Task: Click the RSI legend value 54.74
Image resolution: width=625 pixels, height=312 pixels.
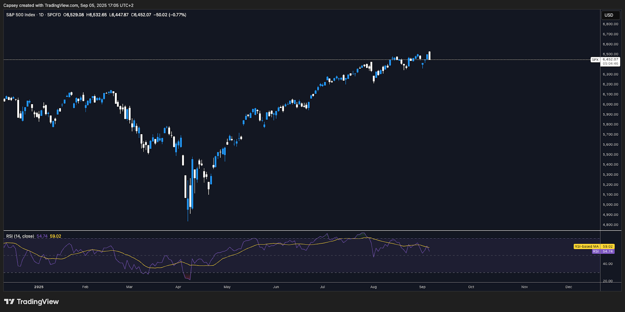Action: point(42,236)
